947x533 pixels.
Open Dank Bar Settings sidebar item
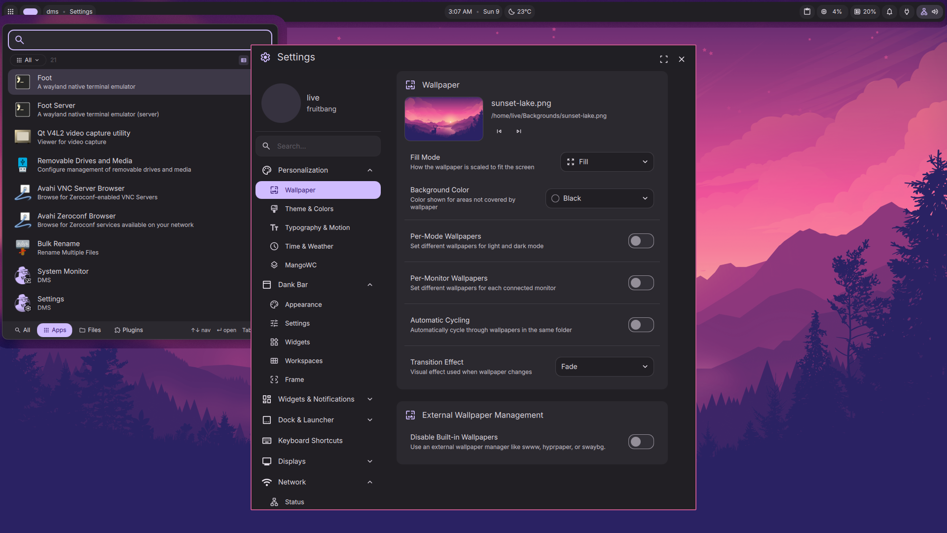click(x=318, y=323)
